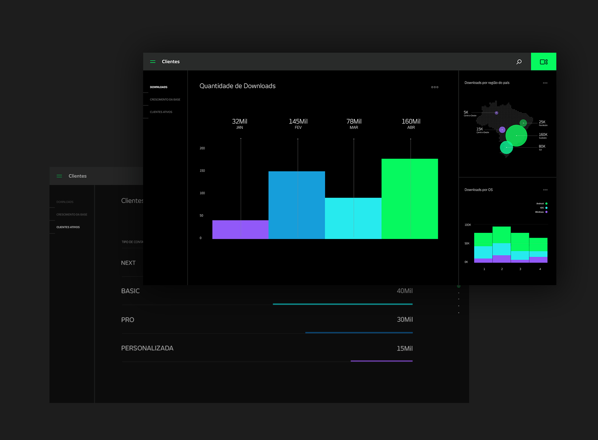Click large green Sudeste bubble on map

pos(516,136)
